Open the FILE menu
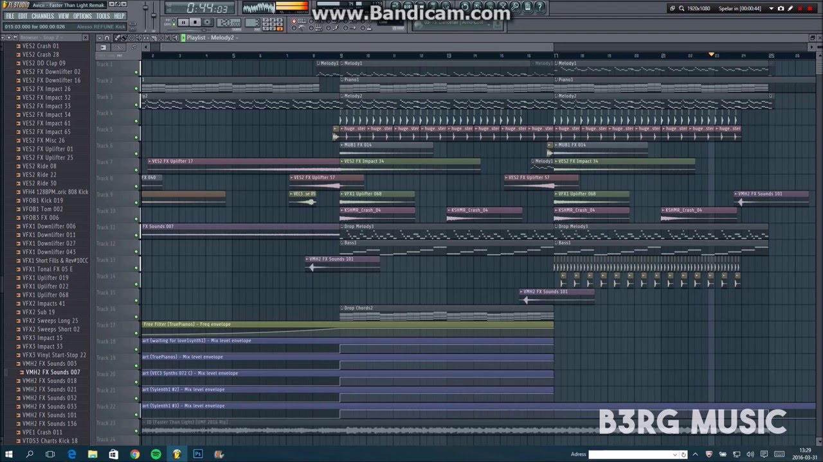Image resolution: width=823 pixels, height=462 pixels. click(x=10, y=16)
